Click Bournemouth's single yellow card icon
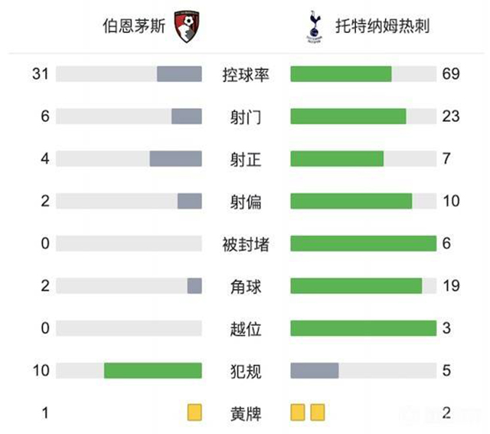The width and height of the screenshot is (490, 434). click(194, 413)
